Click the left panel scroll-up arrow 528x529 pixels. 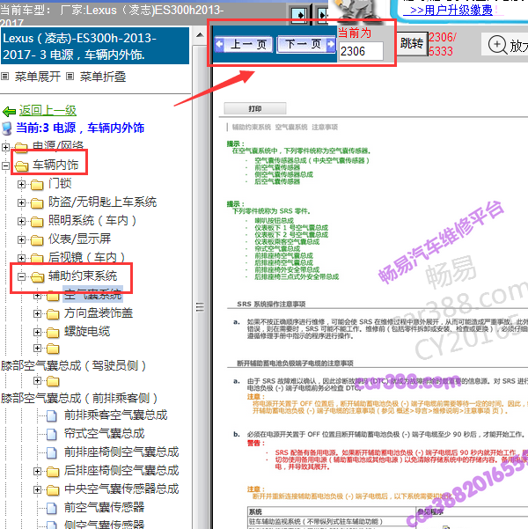click(200, 34)
